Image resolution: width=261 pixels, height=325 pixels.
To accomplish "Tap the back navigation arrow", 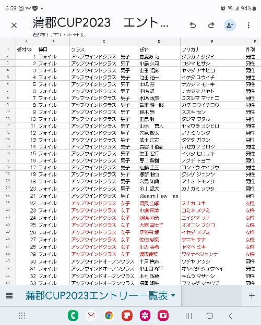I will pos(230,316).
